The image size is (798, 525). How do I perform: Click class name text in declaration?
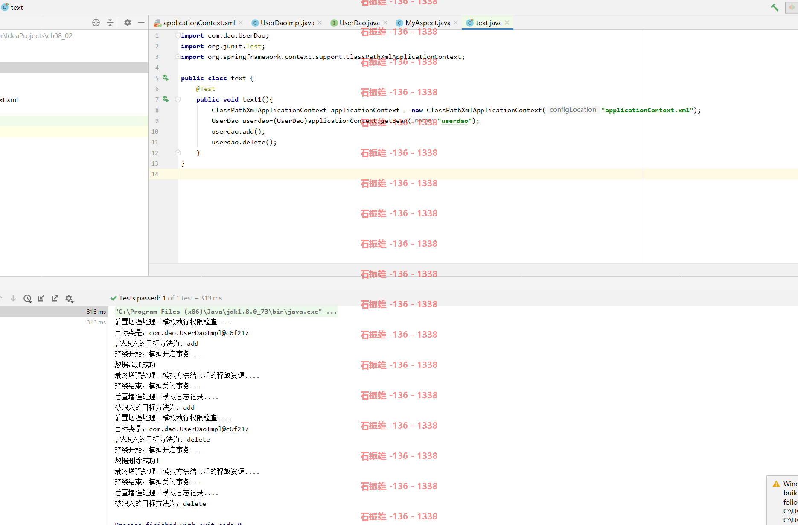point(239,78)
